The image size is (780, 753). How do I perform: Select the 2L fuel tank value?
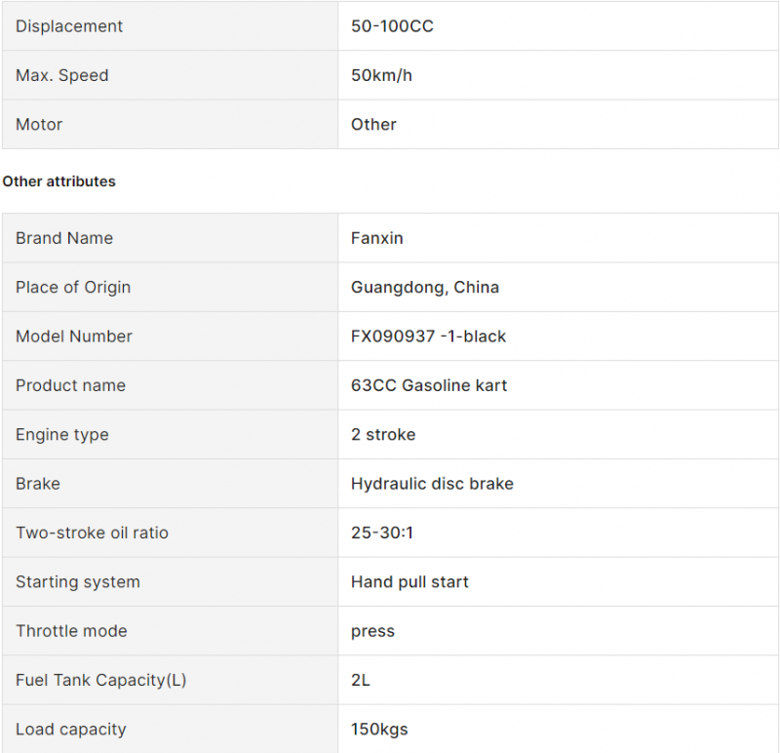360,680
